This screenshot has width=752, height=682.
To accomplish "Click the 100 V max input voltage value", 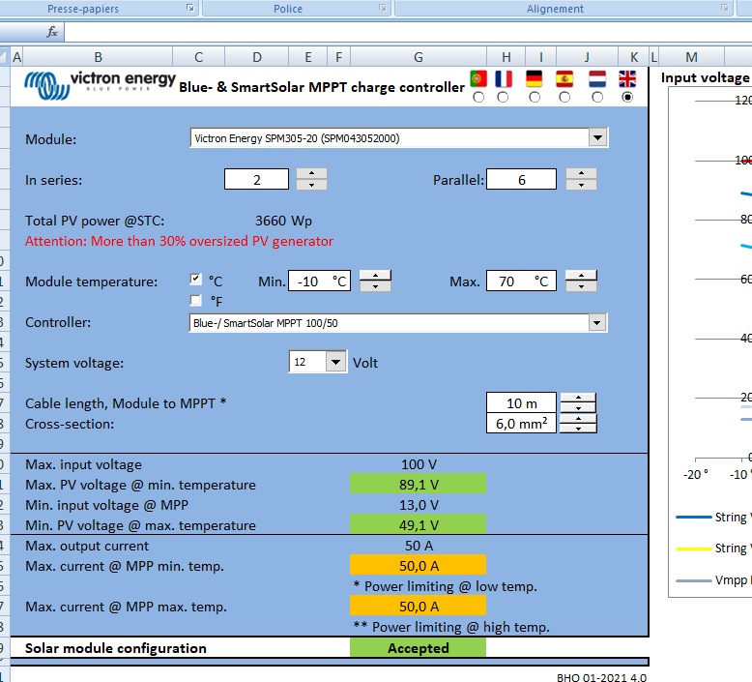I will 419,464.
